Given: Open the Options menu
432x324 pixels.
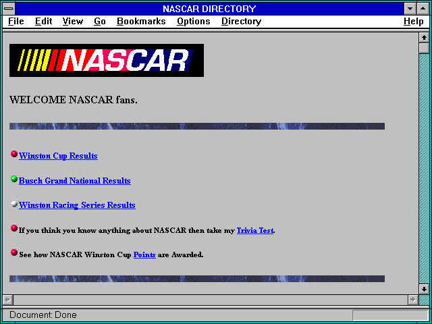Looking at the screenshot, I should pyautogui.click(x=194, y=21).
